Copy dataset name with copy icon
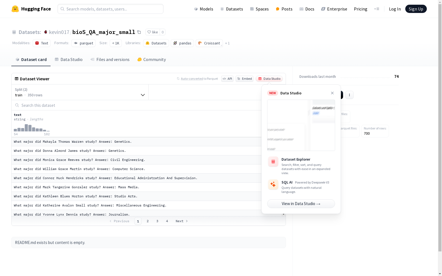442x276 pixels. pos(139,32)
